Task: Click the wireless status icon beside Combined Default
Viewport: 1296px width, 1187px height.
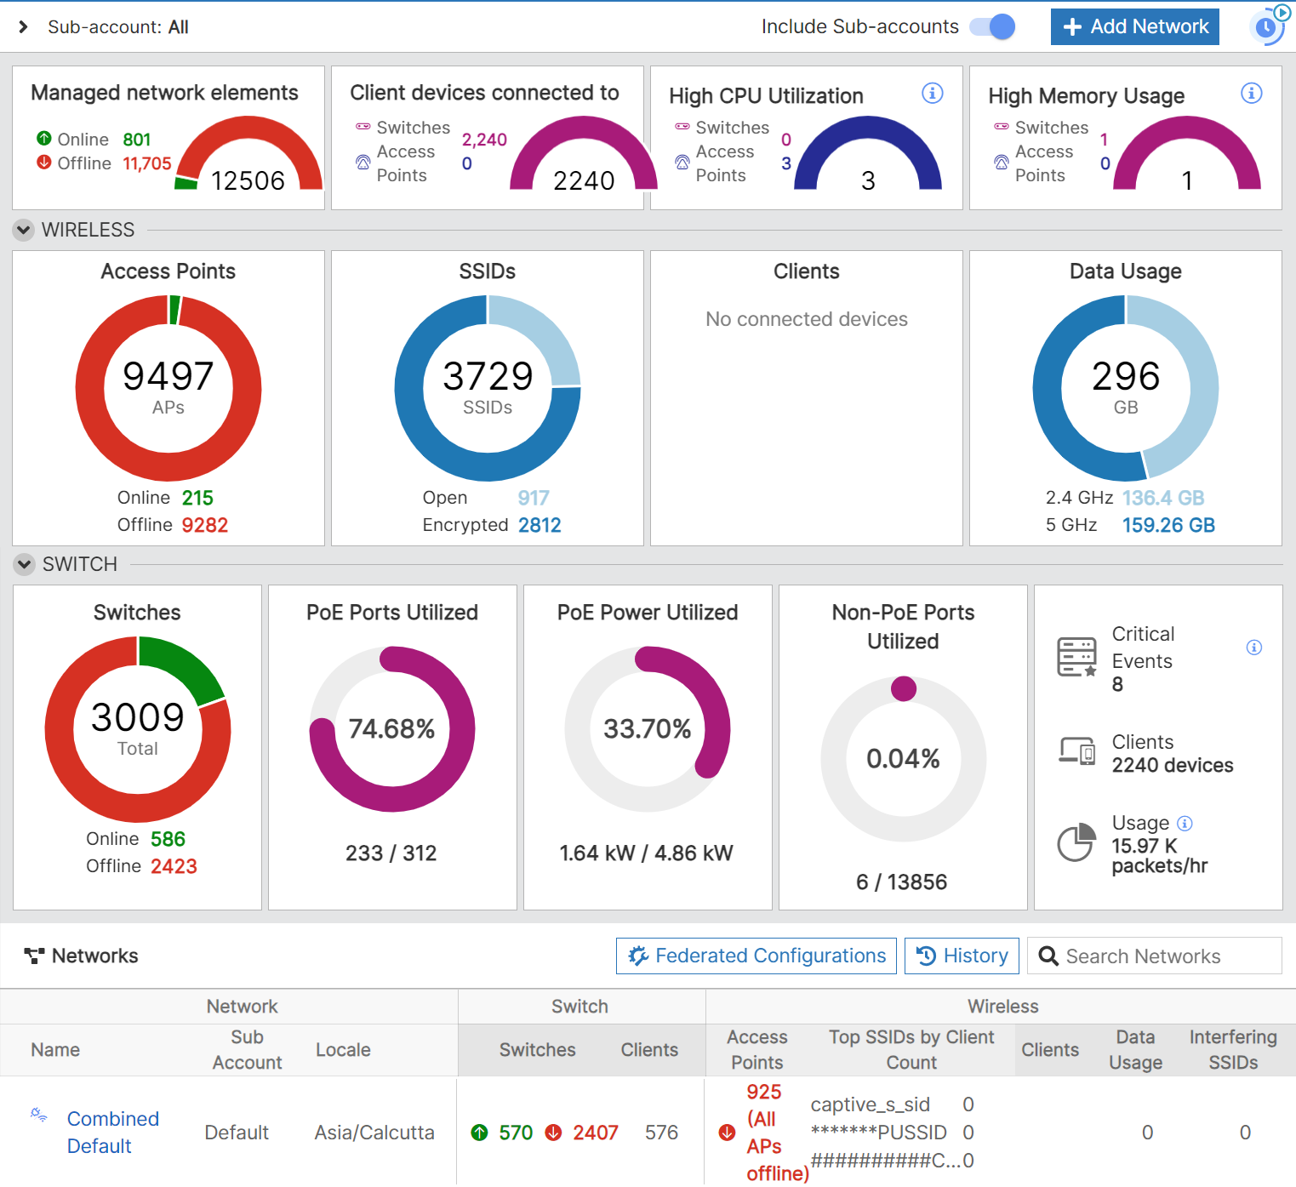Action: point(37,1115)
